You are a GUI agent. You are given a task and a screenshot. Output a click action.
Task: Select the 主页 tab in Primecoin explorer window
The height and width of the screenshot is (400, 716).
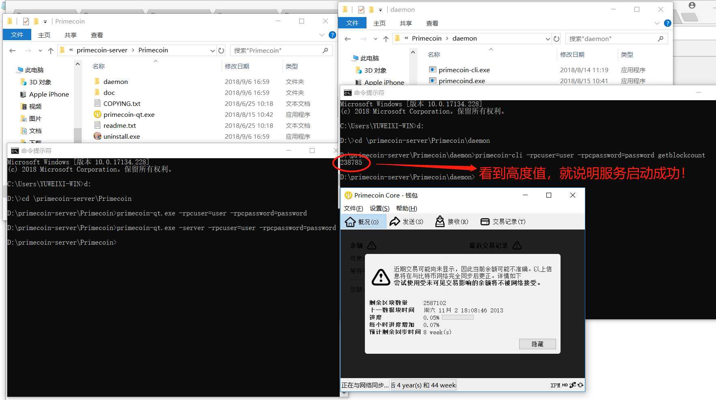[44, 35]
